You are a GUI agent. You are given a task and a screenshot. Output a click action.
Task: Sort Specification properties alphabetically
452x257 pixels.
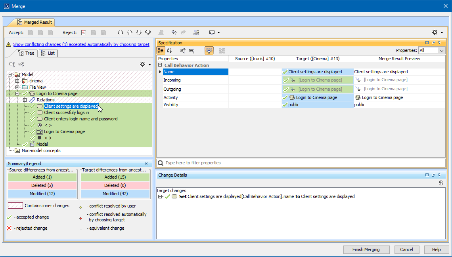(169, 50)
